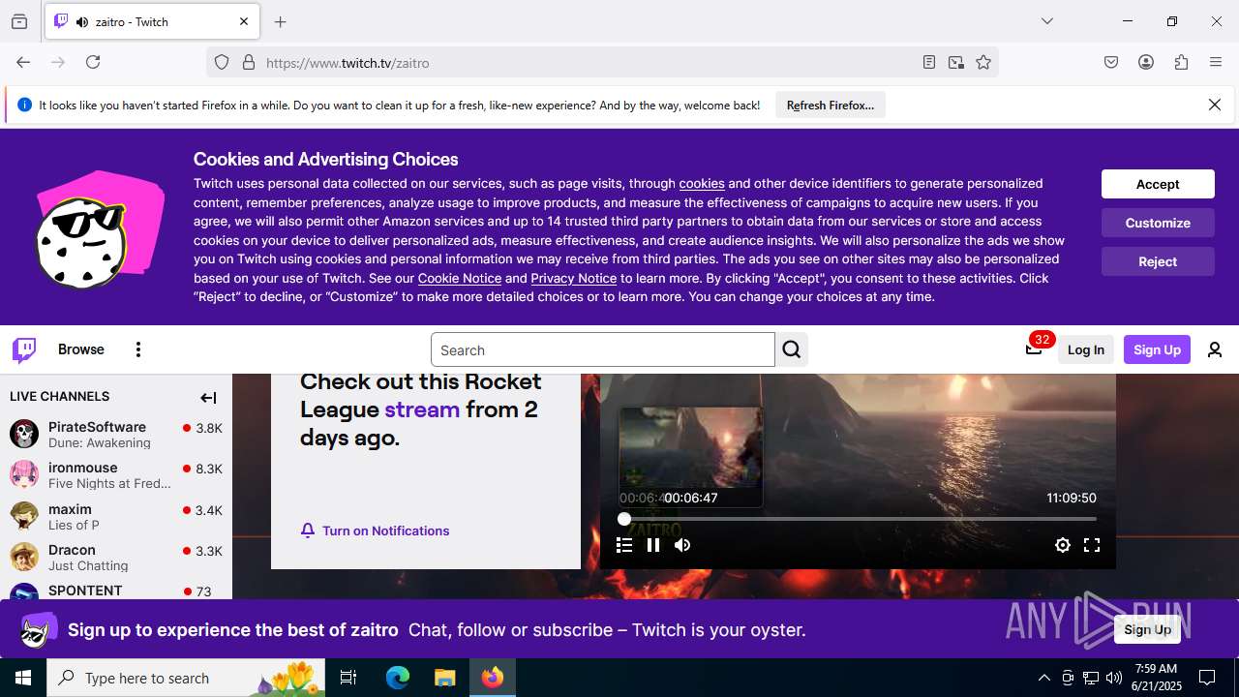
Task: Mute the zaitro tab audio icon
Action: 81,21
